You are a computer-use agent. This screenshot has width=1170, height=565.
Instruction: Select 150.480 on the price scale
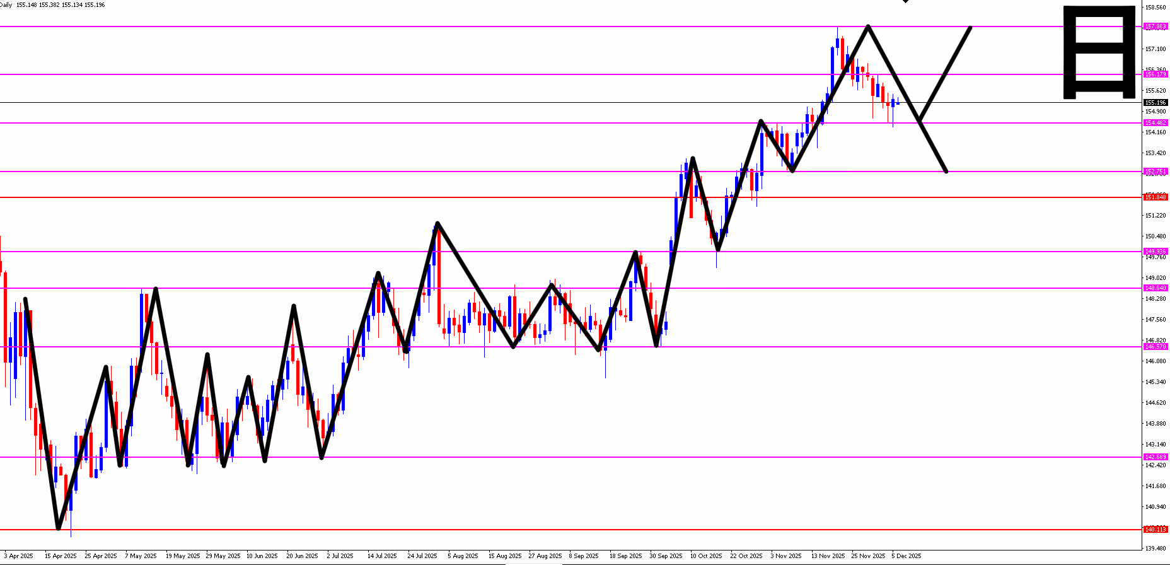[x=1156, y=236]
